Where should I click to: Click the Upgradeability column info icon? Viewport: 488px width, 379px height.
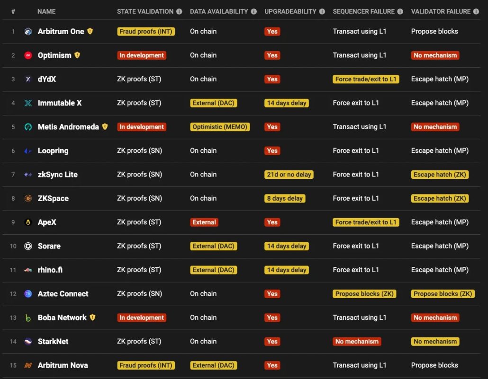(x=322, y=11)
